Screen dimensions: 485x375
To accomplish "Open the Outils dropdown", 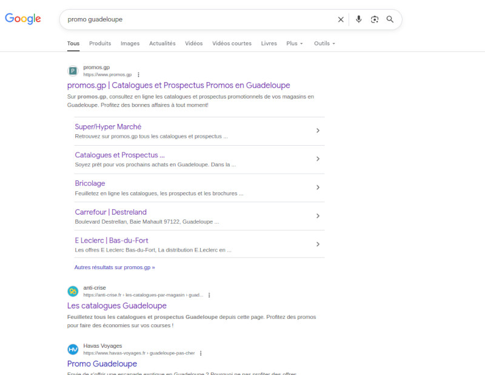I will tap(324, 44).
